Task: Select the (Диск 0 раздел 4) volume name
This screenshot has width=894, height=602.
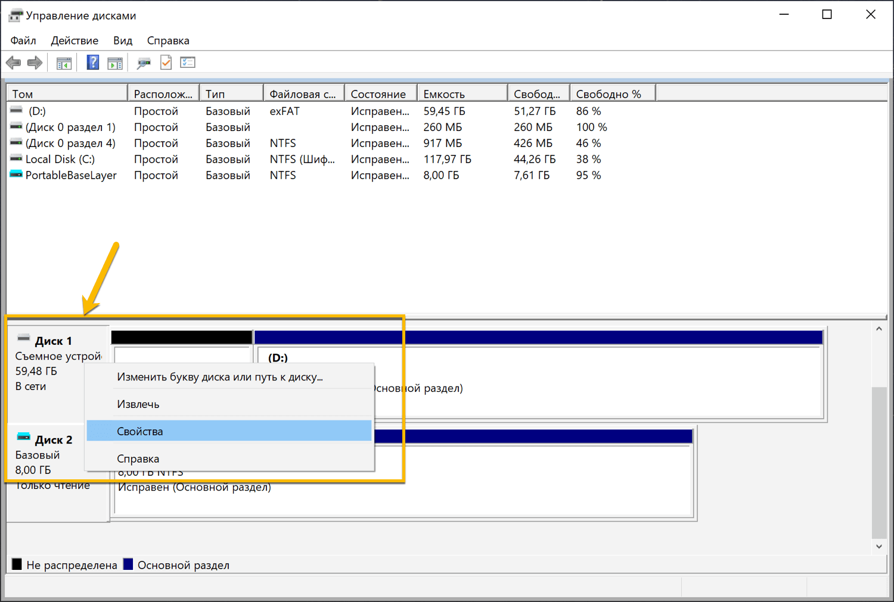Action: coord(70,143)
